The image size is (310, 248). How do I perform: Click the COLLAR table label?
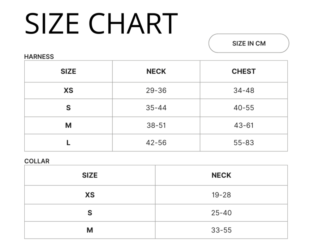click(37, 161)
